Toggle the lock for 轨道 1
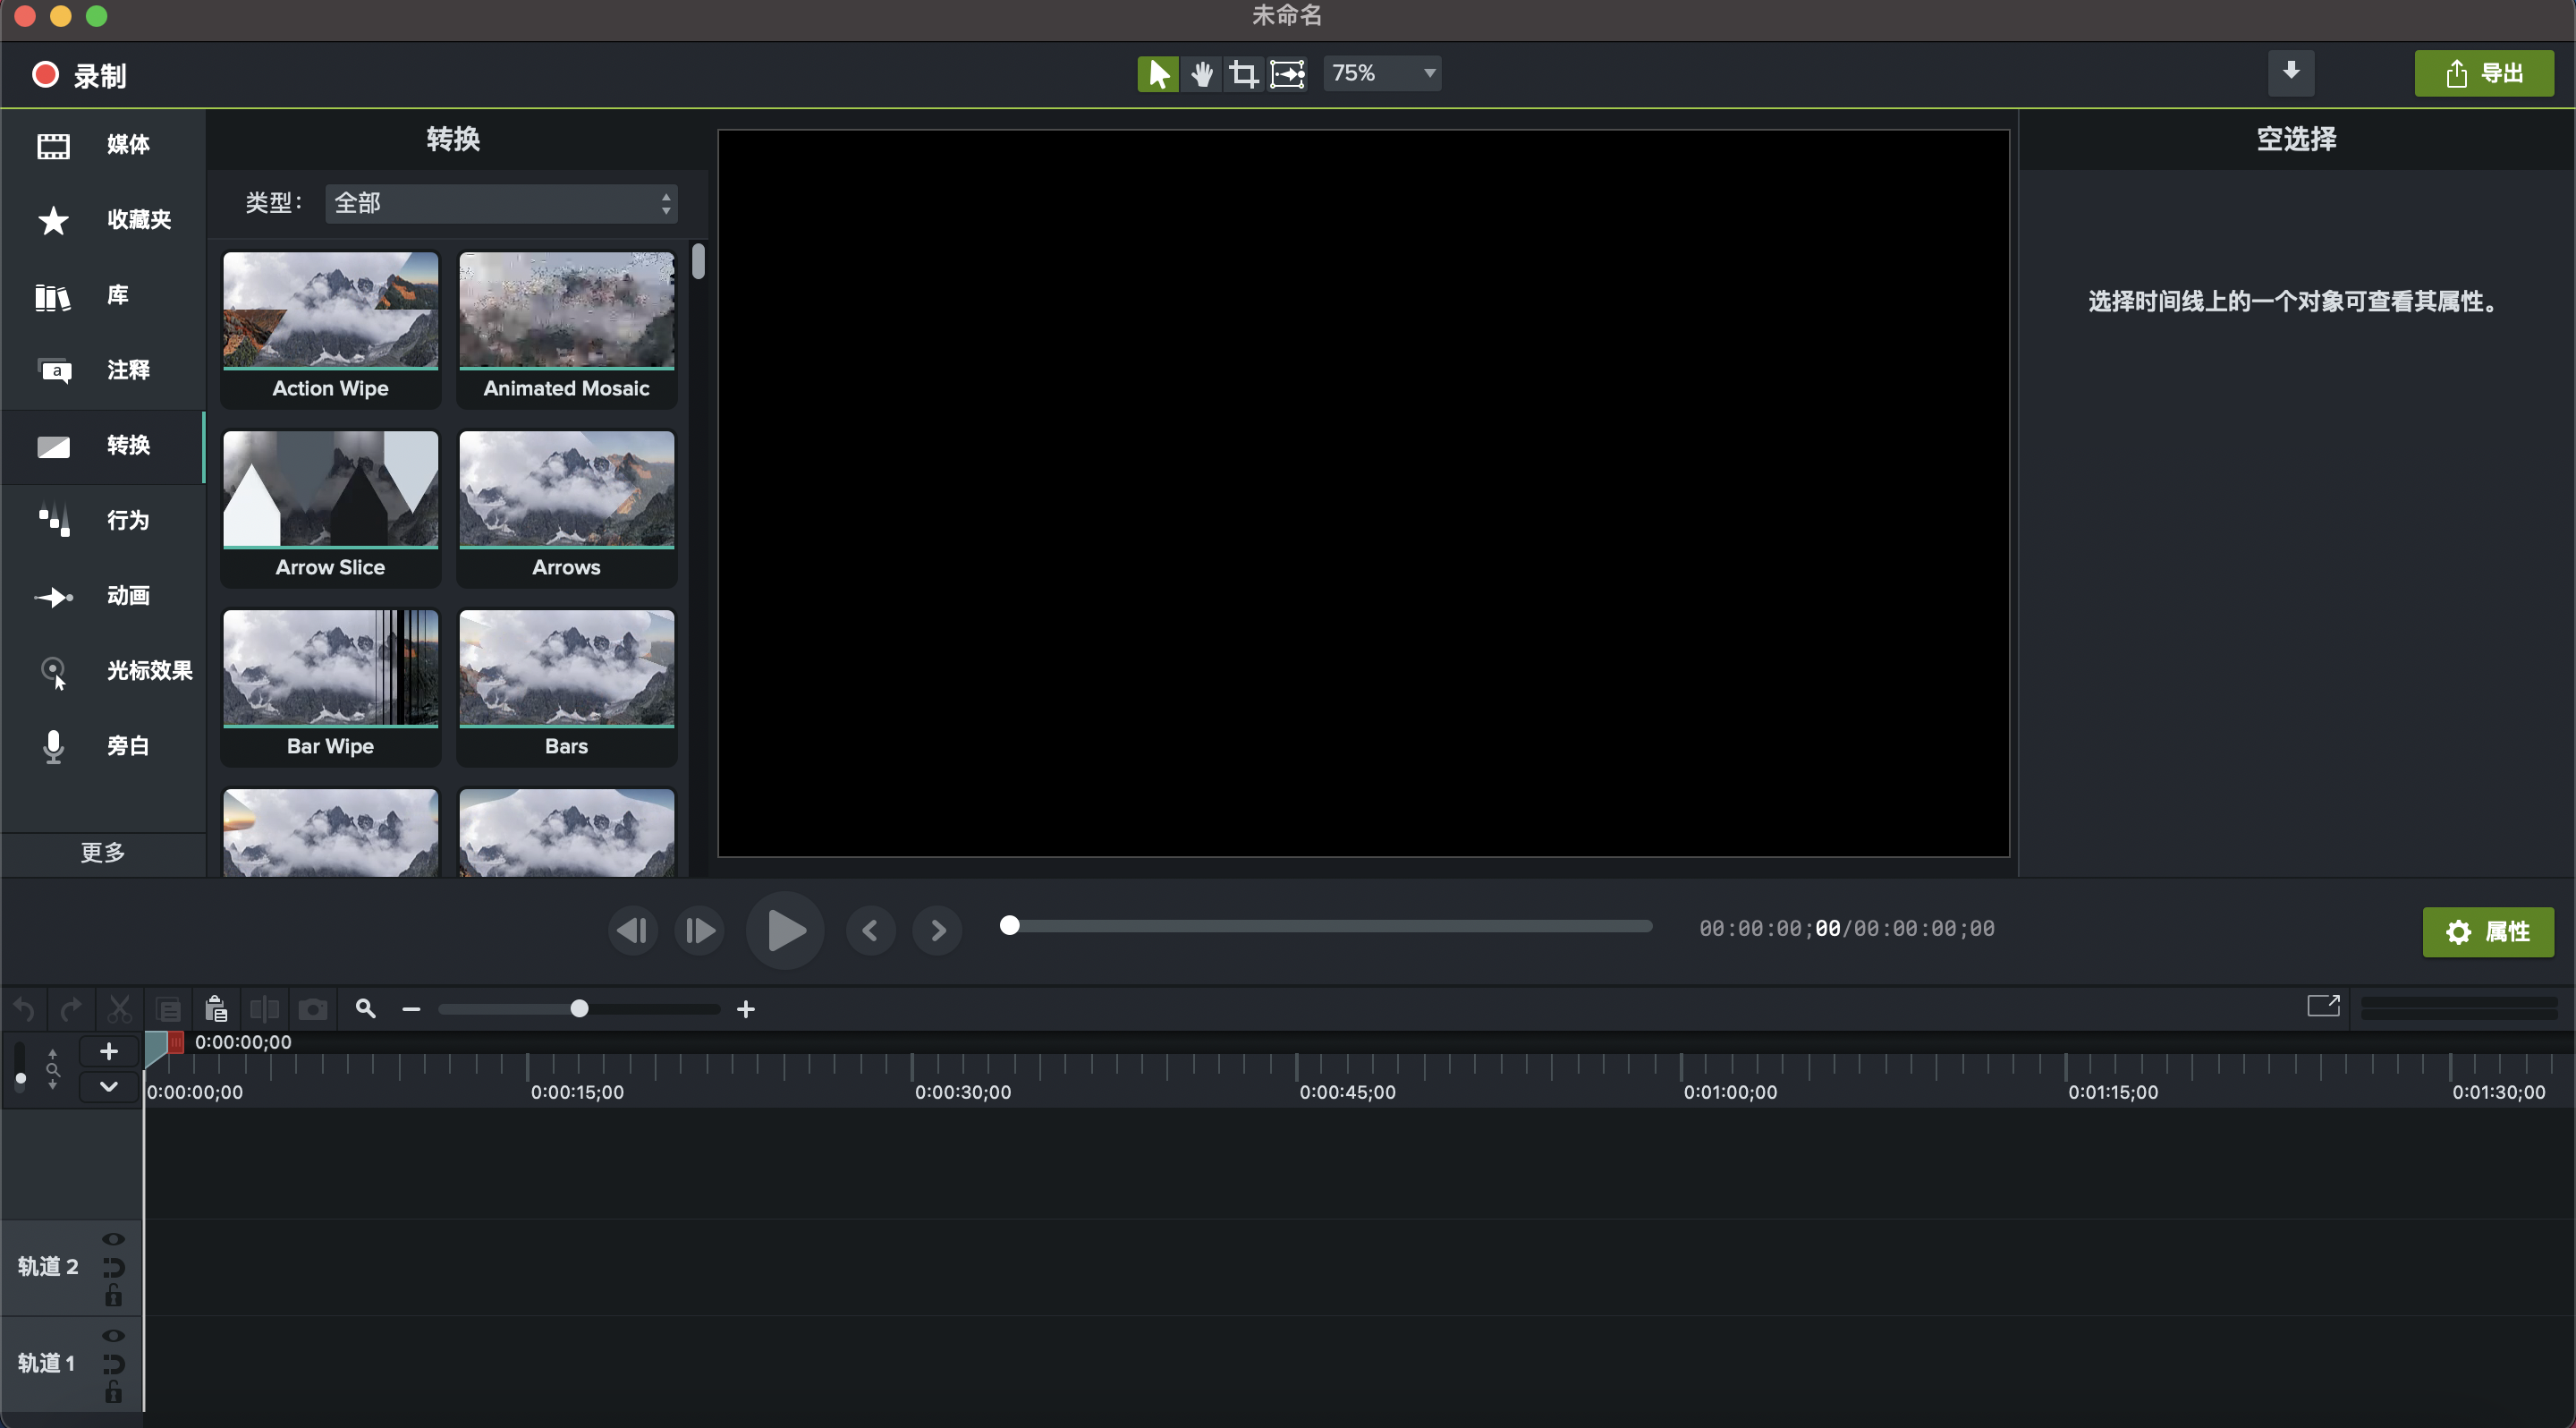The width and height of the screenshot is (2576, 1428). click(x=113, y=1392)
